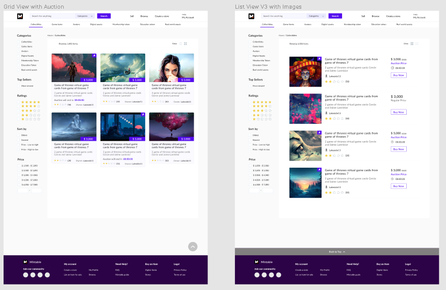Click clock icon in sugar skull row
The height and width of the screenshot is (290, 446).
pyautogui.click(x=392, y=68)
